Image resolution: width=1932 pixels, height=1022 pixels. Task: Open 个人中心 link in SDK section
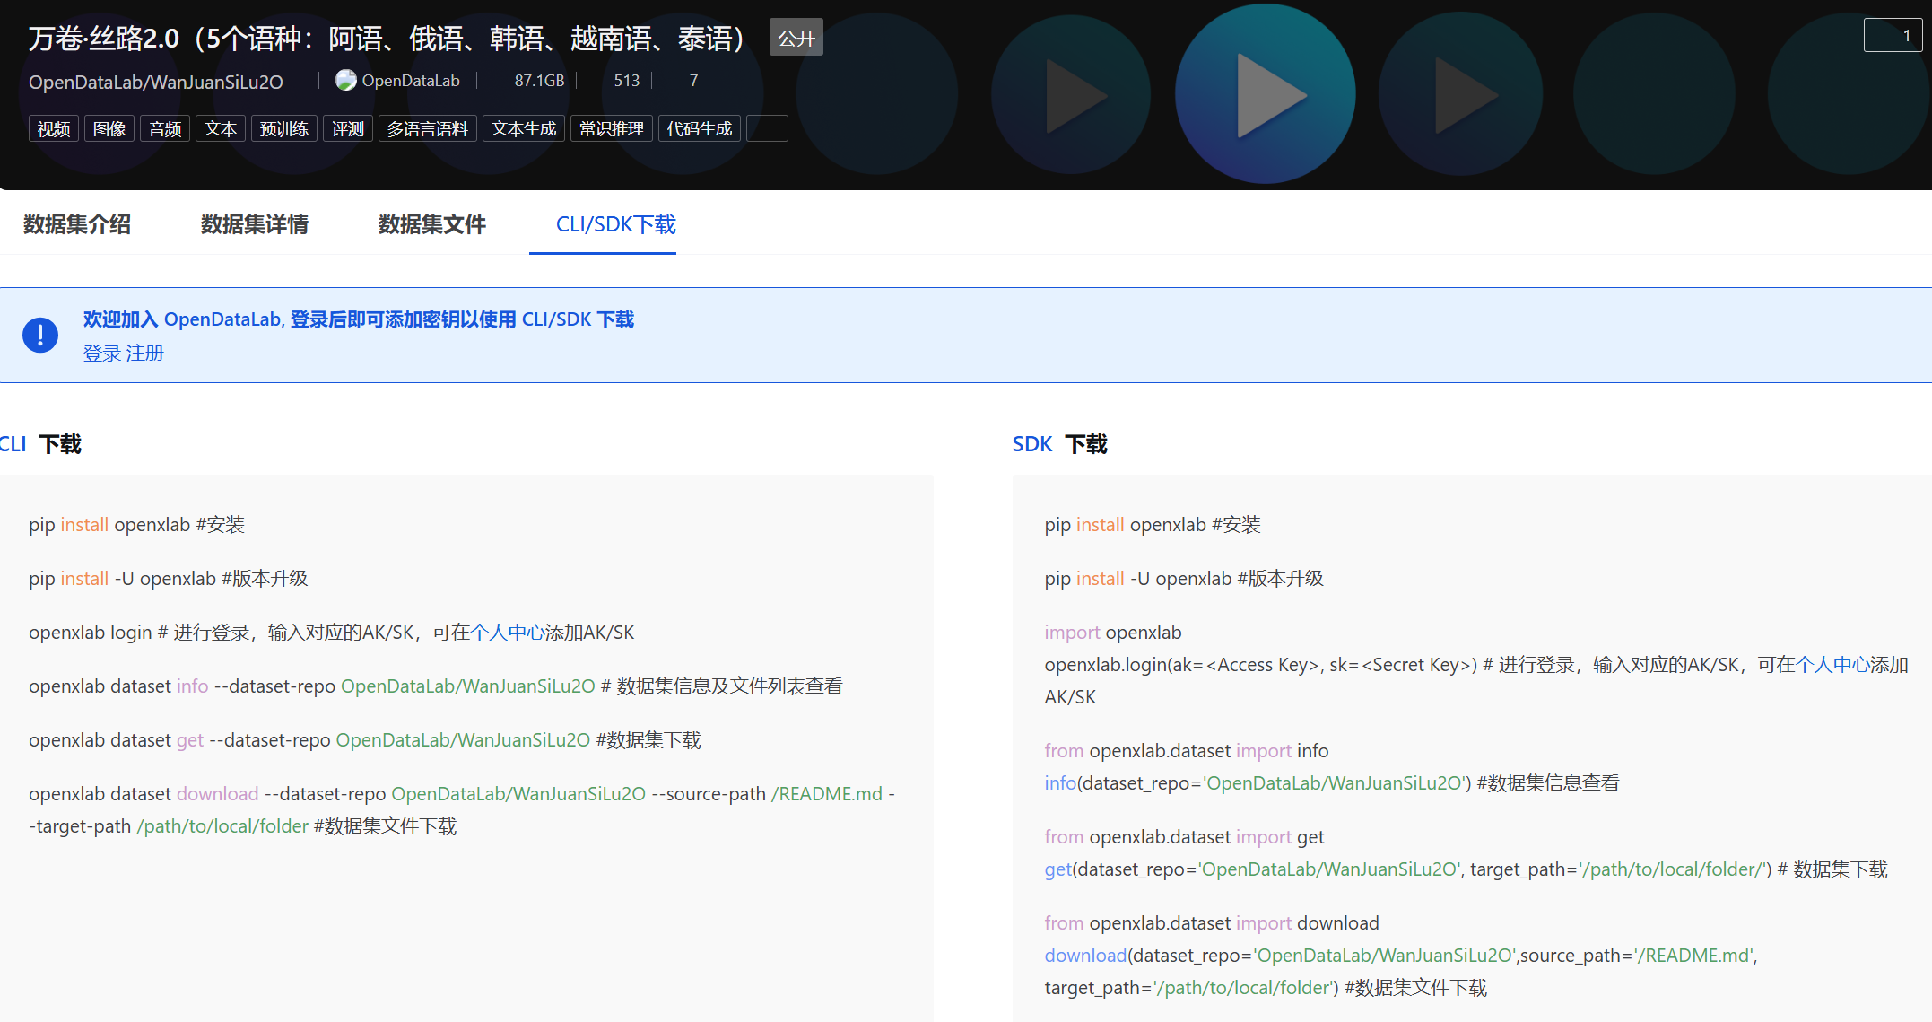1832,665
